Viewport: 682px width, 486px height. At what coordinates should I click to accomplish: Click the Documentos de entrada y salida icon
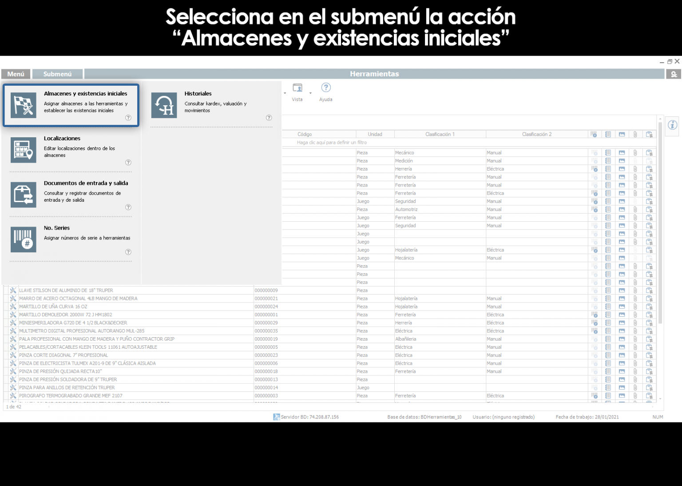(x=23, y=195)
